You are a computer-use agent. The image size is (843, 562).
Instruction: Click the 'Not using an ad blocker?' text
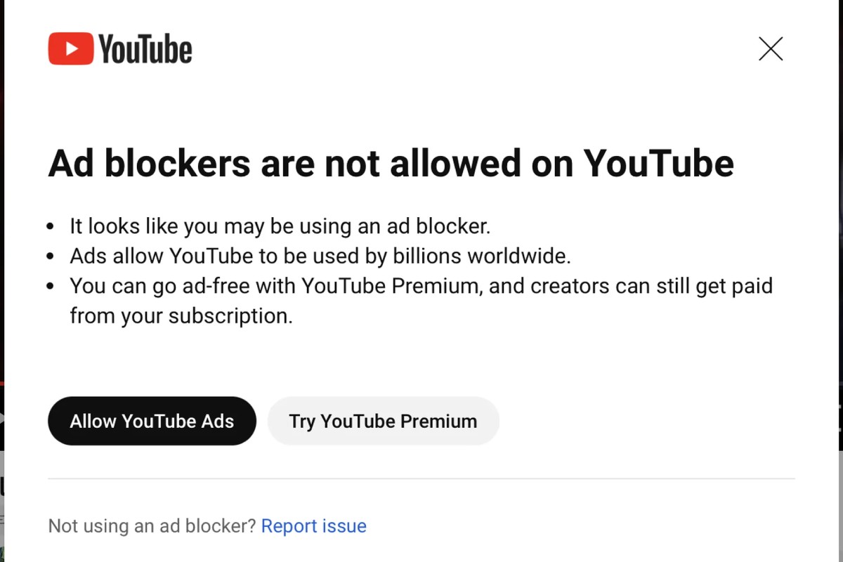(x=152, y=525)
